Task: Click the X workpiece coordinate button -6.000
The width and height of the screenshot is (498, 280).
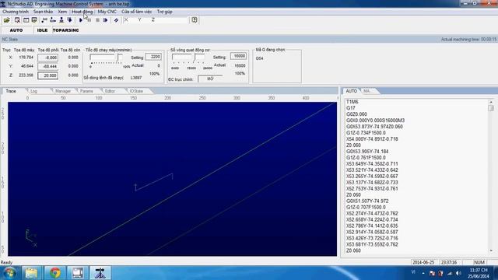Action: coord(48,58)
